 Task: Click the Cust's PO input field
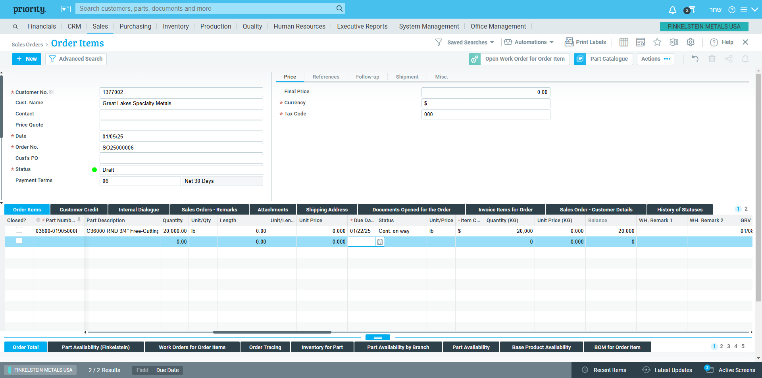click(x=181, y=159)
